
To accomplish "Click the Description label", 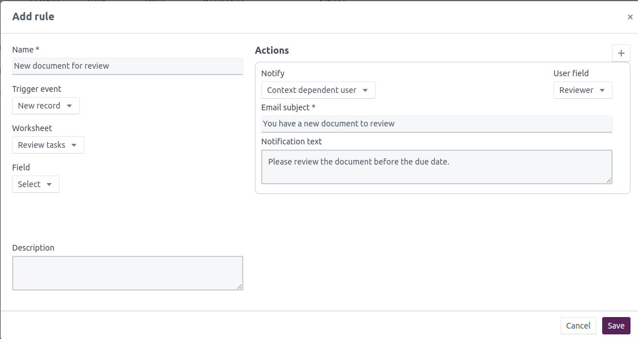I will (x=33, y=248).
